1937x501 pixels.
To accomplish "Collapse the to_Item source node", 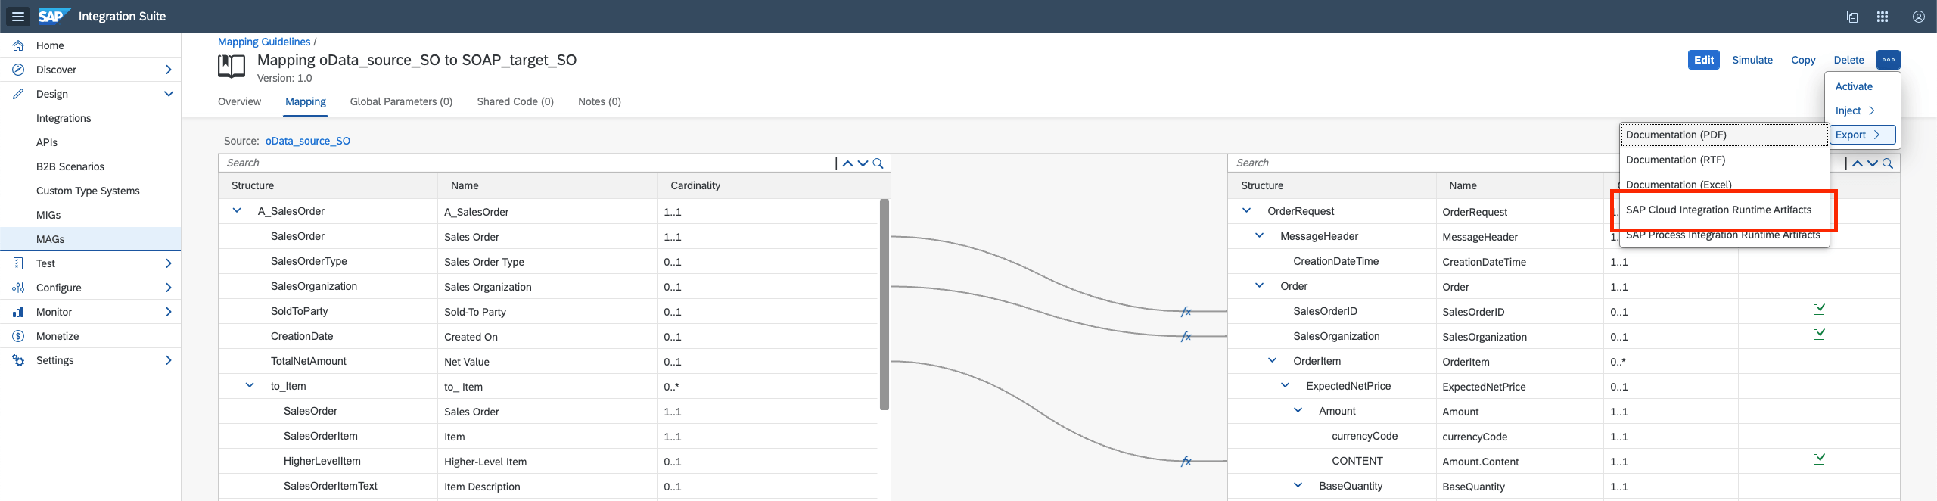I will pos(250,385).
